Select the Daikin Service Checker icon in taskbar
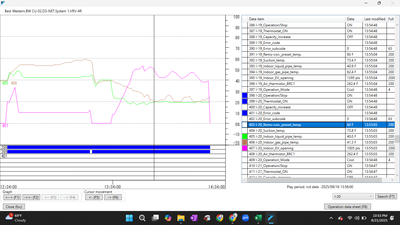Viewport: 400px width, 225px height. 271,218
